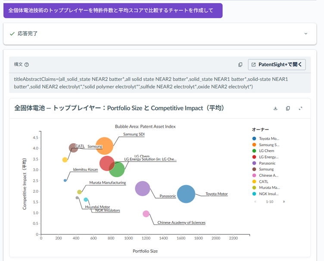The width and height of the screenshot is (324, 261).
Task: Select the Panasonic purple bubble
Action: 142,188
